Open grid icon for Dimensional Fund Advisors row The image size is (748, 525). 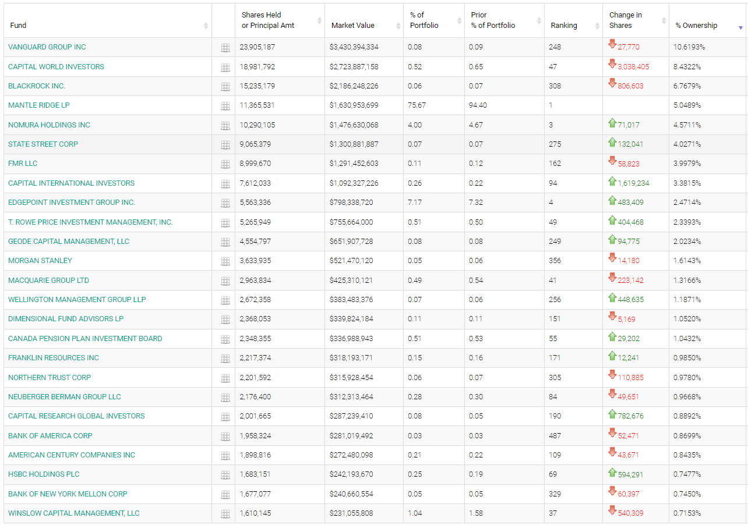point(225,320)
